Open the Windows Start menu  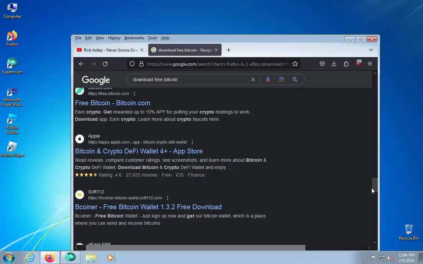pos(9,257)
